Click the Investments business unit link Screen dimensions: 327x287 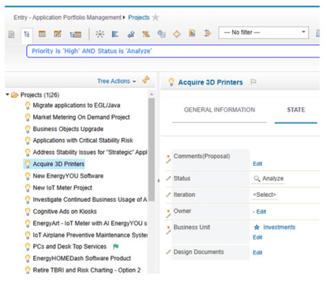(x=279, y=227)
